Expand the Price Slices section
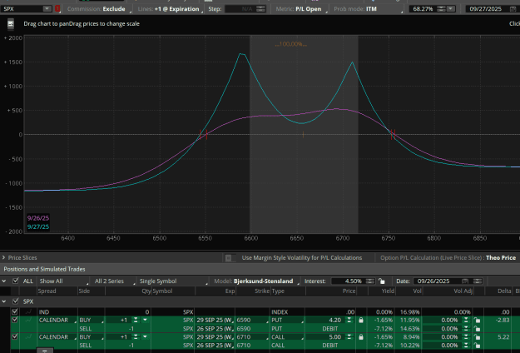 [3, 258]
